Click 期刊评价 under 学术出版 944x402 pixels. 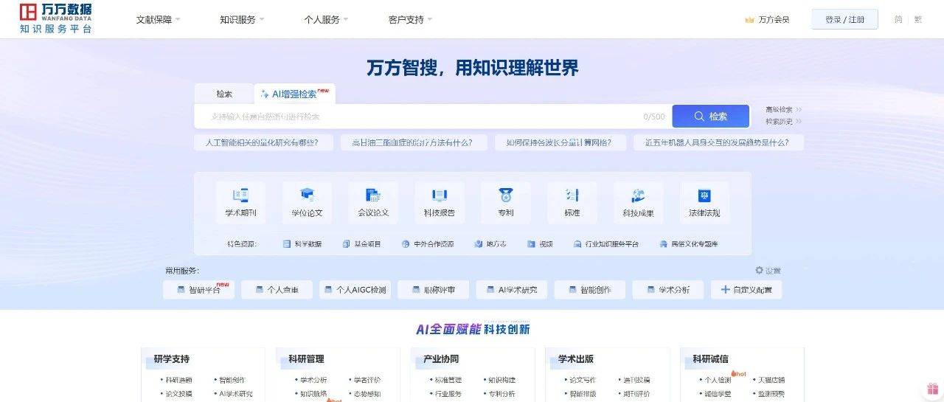pyautogui.click(x=636, y=394)
